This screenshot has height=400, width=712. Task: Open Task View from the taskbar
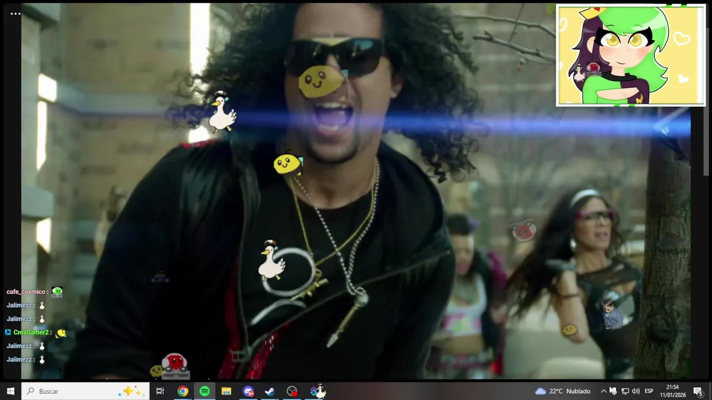click(160, 391)
